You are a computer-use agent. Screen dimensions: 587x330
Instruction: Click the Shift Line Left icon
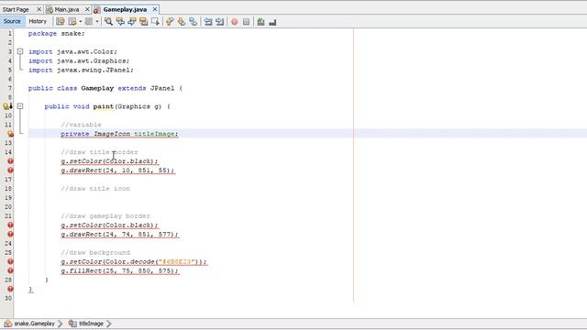click(208, 22)
